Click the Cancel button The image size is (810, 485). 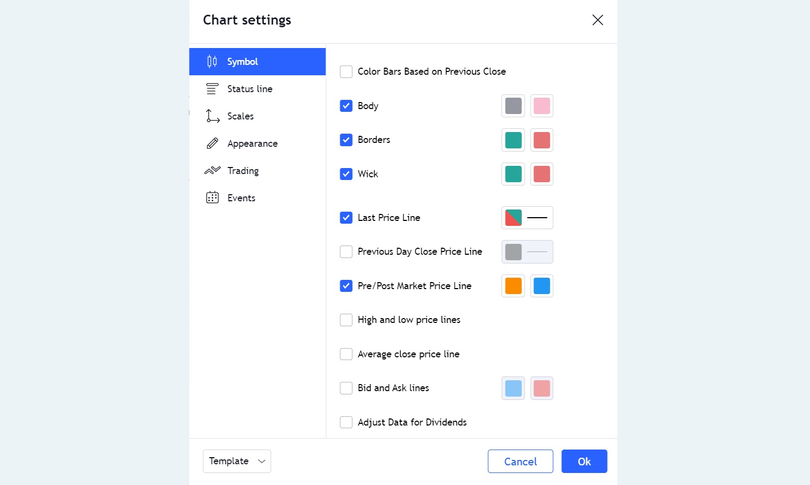pos(520,462)
